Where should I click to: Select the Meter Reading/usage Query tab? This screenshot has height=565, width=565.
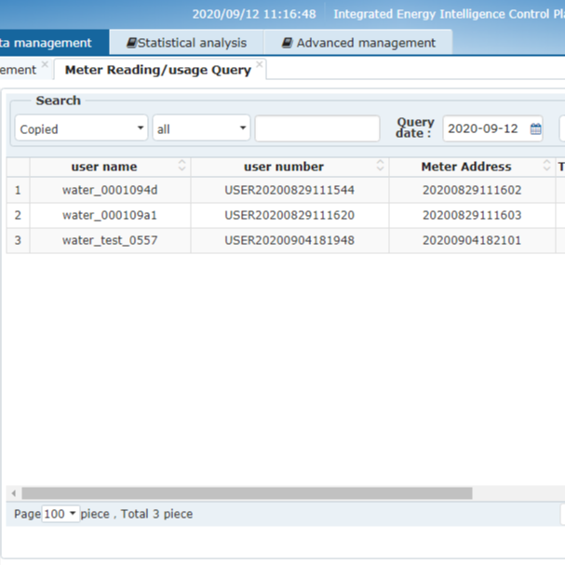[157, 70]
